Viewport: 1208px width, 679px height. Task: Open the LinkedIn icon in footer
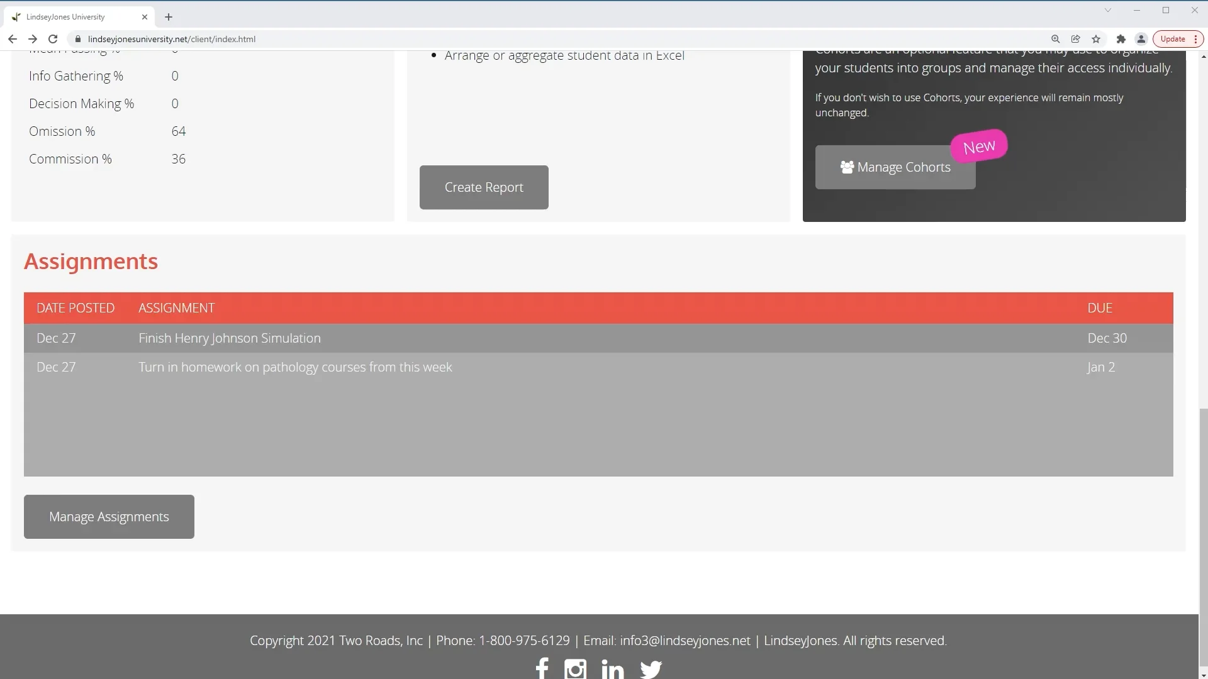[x=612, y=669]
